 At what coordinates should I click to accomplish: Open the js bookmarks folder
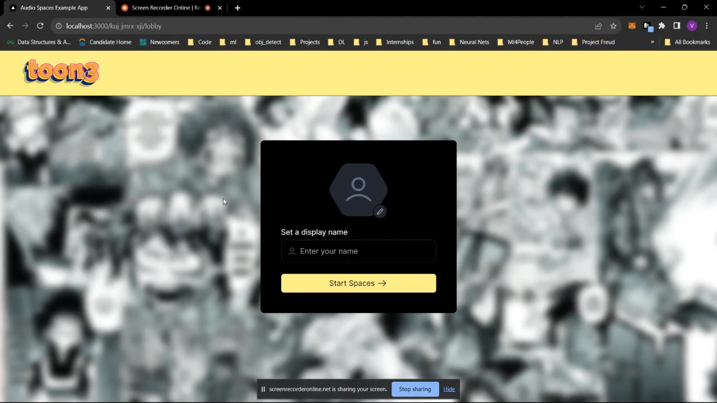(361, 42)
